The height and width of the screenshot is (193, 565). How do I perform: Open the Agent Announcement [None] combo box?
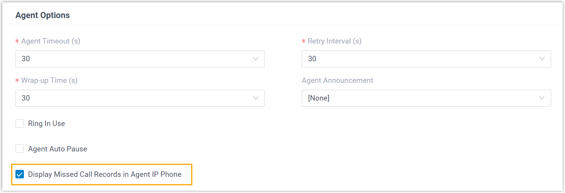[420, 98]
